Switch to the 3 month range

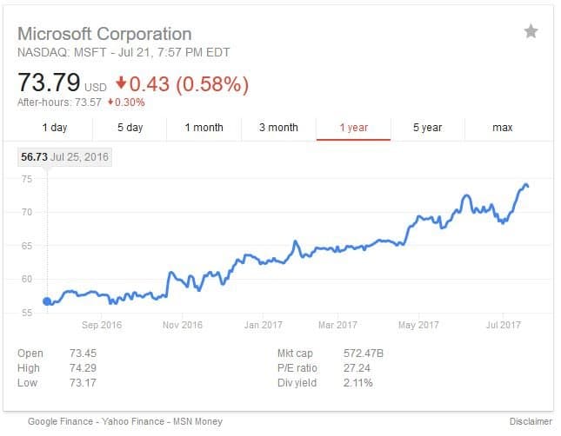(278, 128)
